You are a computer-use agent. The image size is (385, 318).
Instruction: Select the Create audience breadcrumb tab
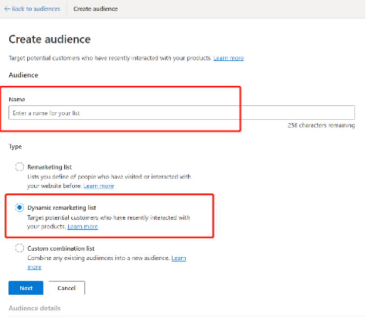click(x=96, y=9)
